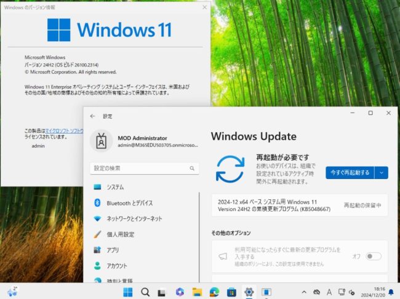The height and width of the screenshot is (299, 400).
Task: Open the weather widget on taskbar
Action: tap(12, 292)
